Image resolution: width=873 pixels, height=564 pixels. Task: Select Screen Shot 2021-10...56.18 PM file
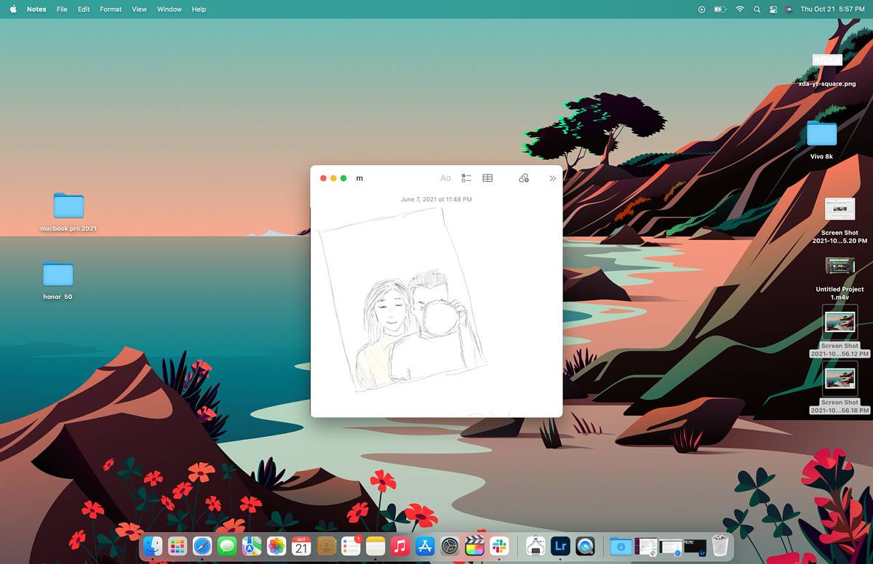coord(840,387)
